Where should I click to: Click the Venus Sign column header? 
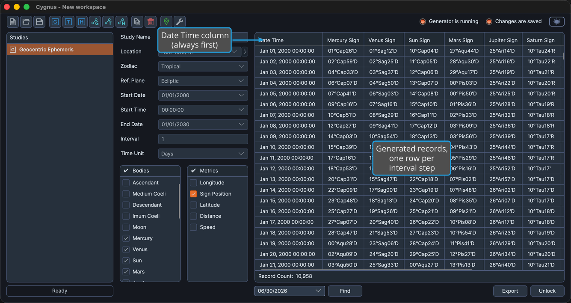[x=384, y=40]
